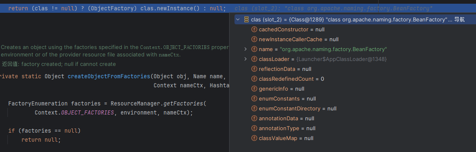Click the "return null;" statement

coord(41,140)
